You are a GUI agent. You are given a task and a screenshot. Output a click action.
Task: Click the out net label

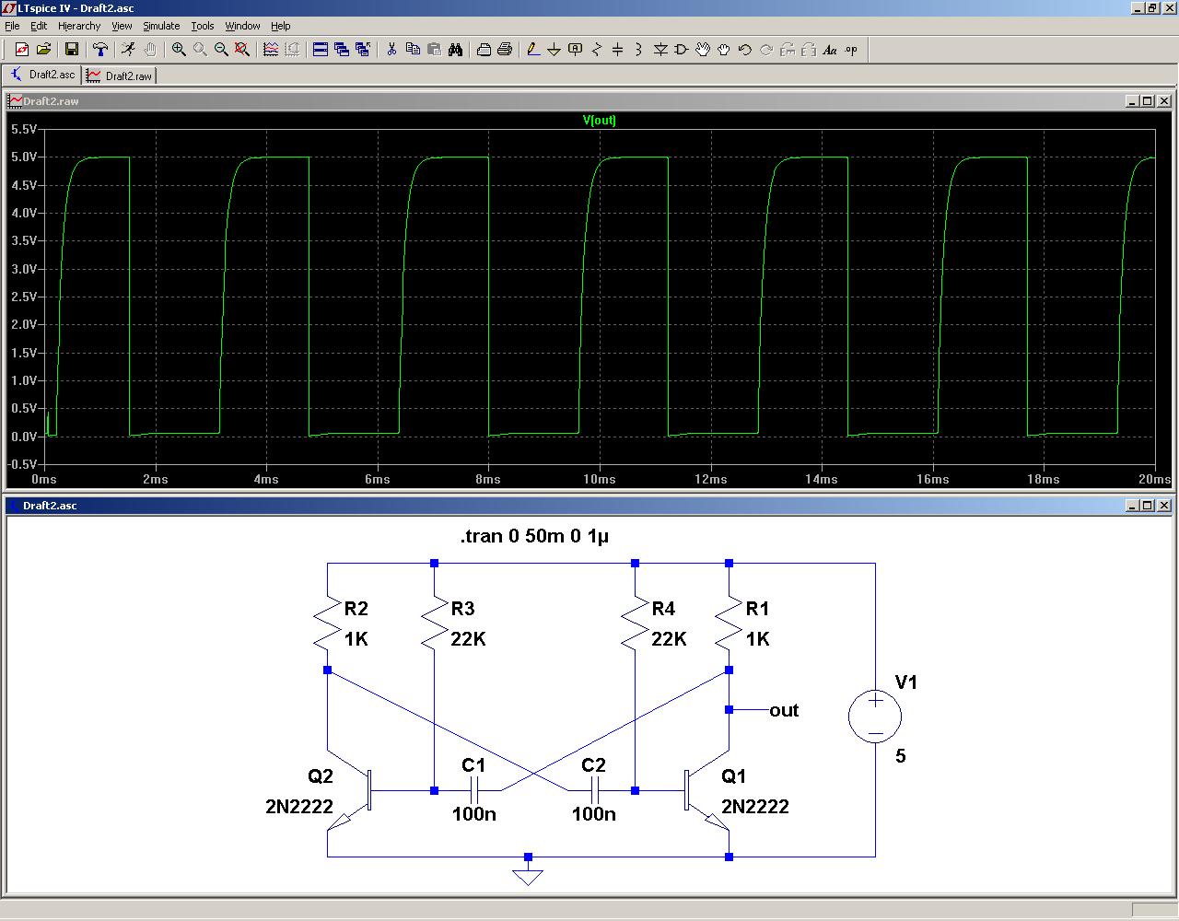point(784,710)
